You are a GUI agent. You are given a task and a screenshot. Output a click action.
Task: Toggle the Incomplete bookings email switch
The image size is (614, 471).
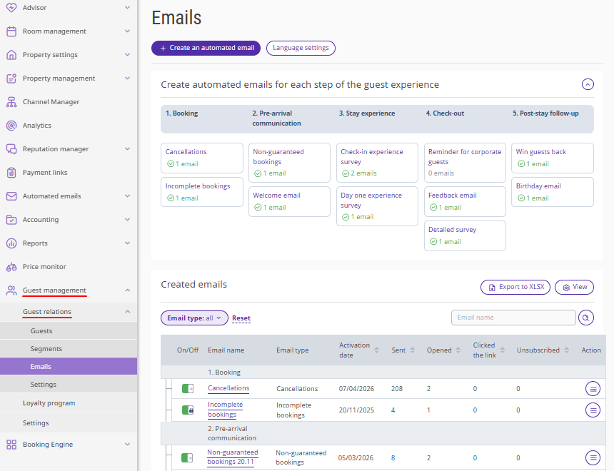pos(188,410)
